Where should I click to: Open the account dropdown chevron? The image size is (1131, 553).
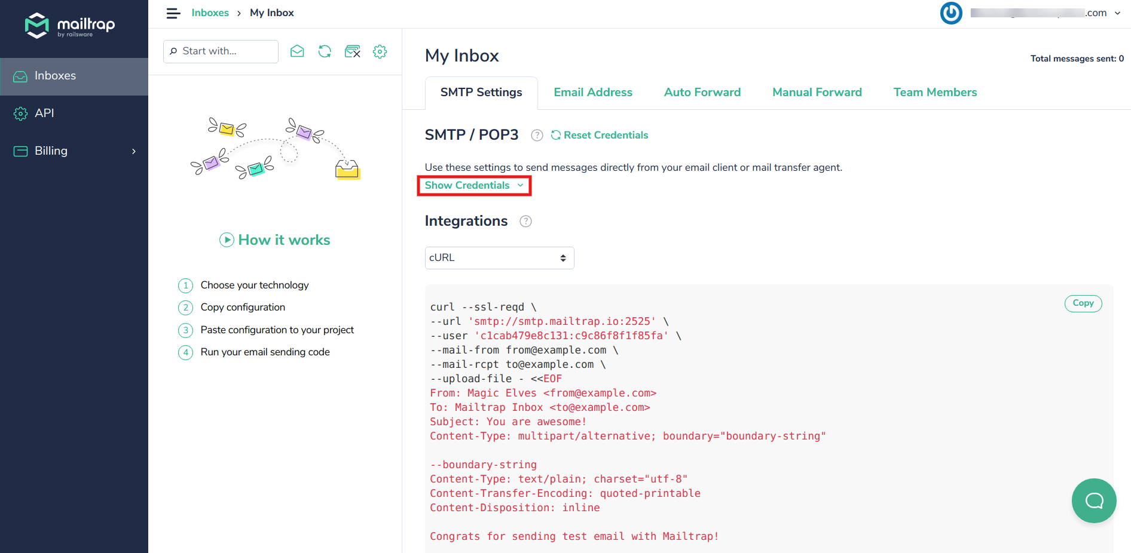point(1117,13)
